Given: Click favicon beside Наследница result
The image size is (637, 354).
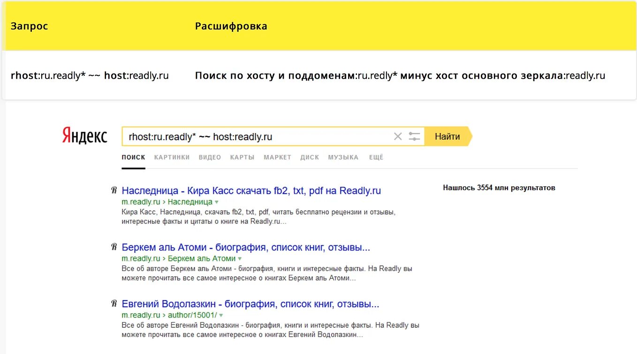Looking at the screenshot, I should 114,191.
